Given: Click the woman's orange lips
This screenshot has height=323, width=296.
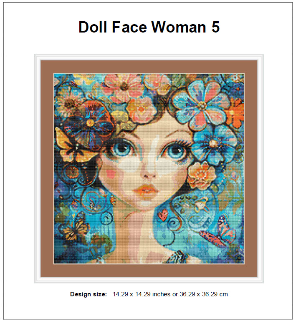Looking at the screenshot, I should (x=146, y=191).
